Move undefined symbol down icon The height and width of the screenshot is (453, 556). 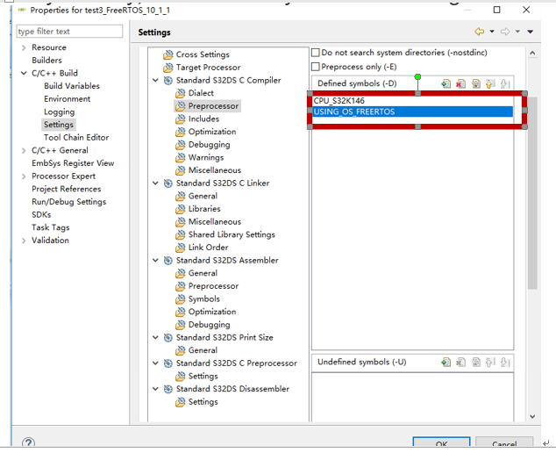(x=505, y=362)
